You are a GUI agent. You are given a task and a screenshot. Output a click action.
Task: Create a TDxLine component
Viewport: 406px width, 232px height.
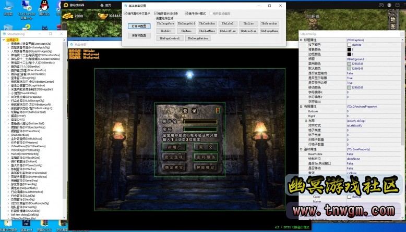(x=248, y=23)
